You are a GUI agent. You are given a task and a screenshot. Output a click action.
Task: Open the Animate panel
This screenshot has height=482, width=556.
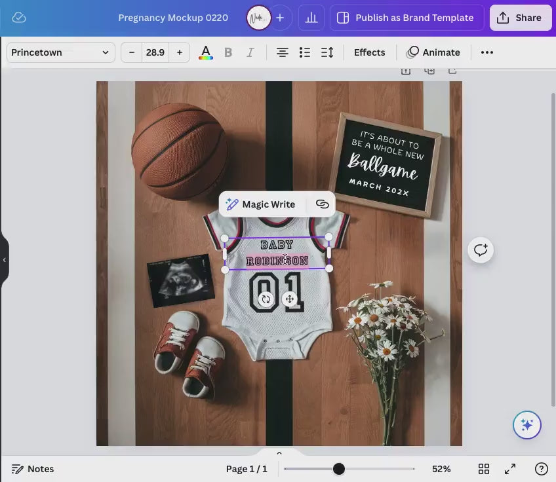[x=433, y=52]
